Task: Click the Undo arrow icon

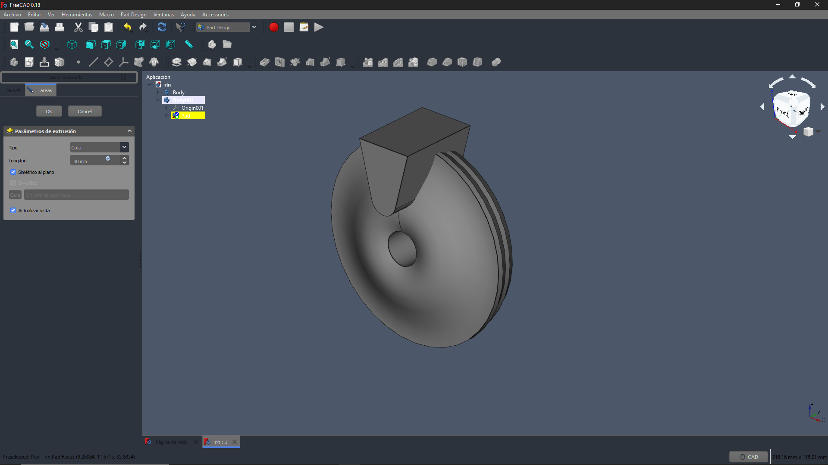Action: 127,27
